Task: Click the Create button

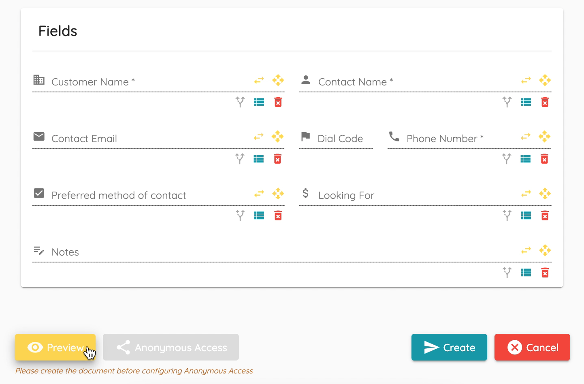Action: (x=449, y=347)
